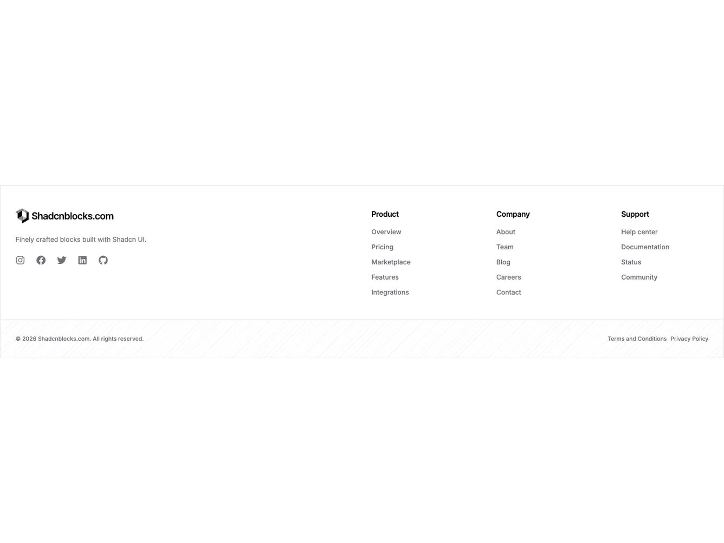This screenshot has height=543, width=724.
Task: Go to the Careers link
Action: click(x=509, y=277)
